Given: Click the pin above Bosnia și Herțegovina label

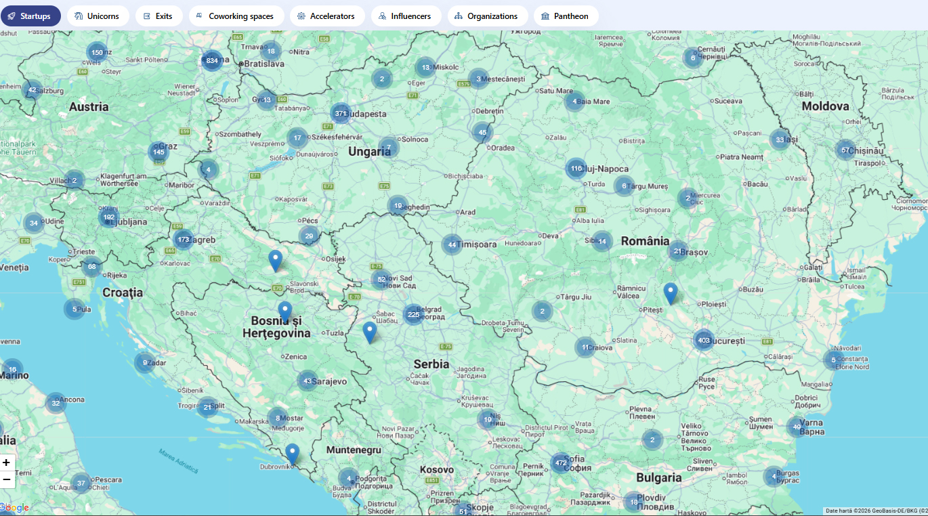Looking at the screenshot, I should pos(285,311).
